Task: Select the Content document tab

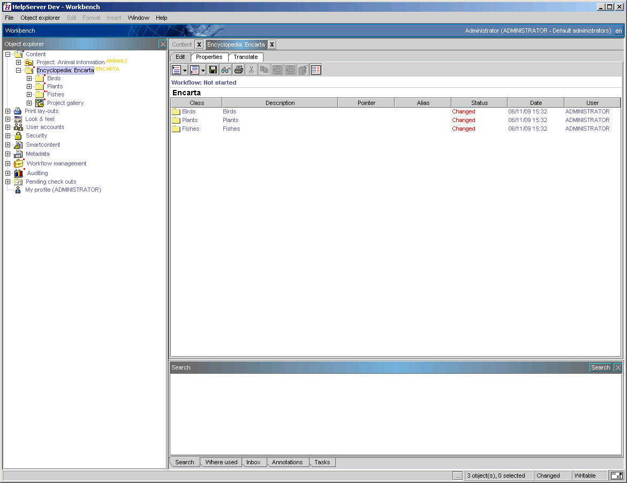Action: point(182,44)
